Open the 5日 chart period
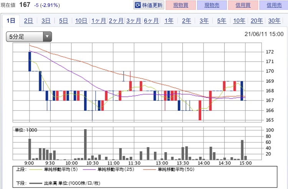 tap(63, 21)
